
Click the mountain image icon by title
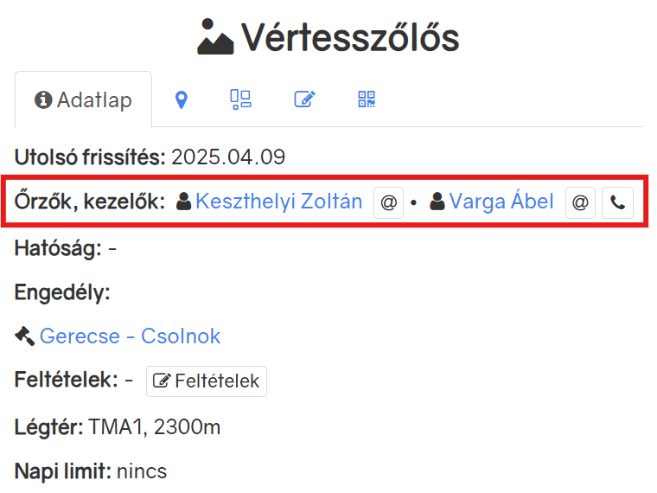215,37
